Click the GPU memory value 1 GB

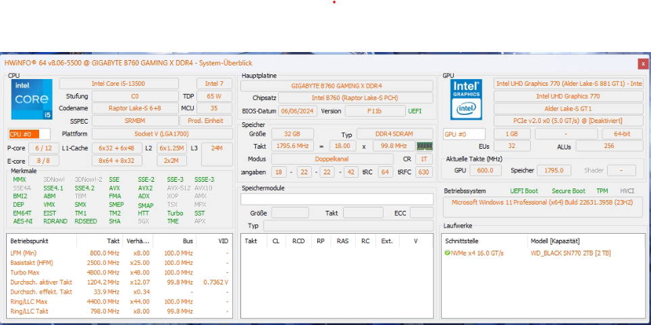point(512,134)
